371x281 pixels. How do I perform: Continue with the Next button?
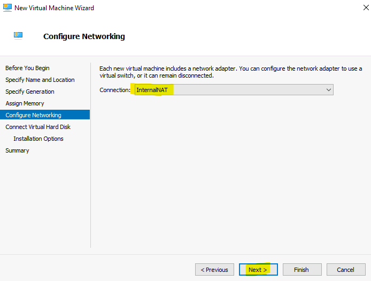coord(258,270)
